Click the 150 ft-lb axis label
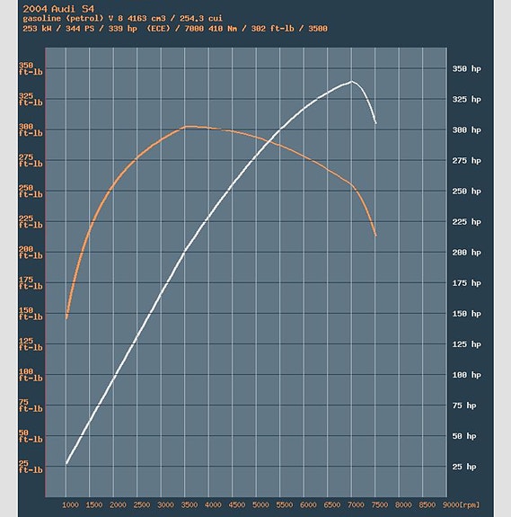This screenshot has height=517, width=511. [31, 314]
